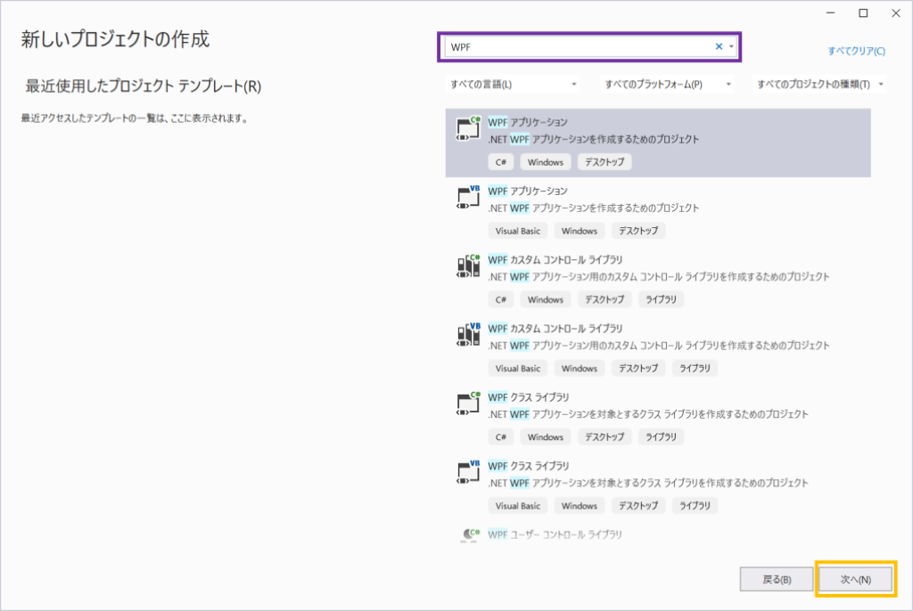
Task: Open the すべてのプロジェクトの種類 filter dropdown
Action: coord(820,85)
